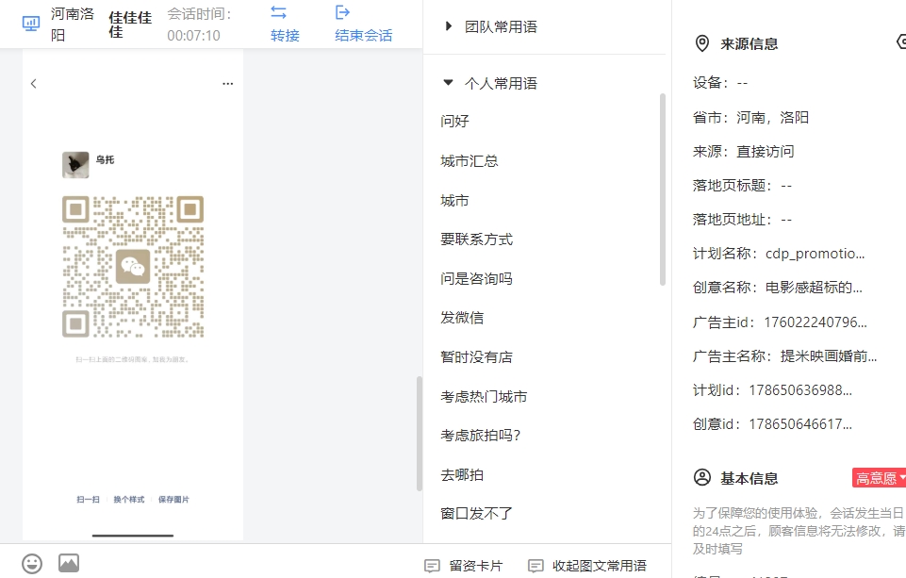Open the 高意愿 intent dropdown
The height and width of the screenshot is (578, 906).
click(x=879, y=478)
